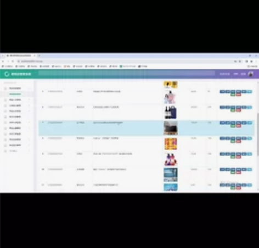Click the page's vertical scrollbar thumb
Image resolution: width=259 pixels, height=248 pixels.
point(258,134)
